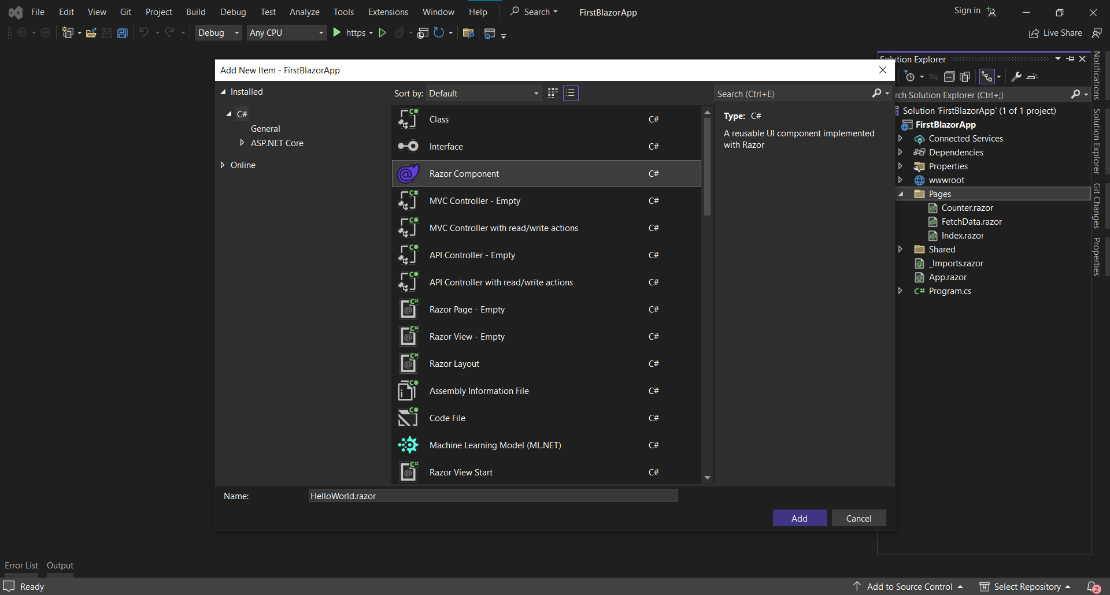Viewport: 1110px width, 595px height.
Task: Click the HelloWorld.razor name field
Action: click(493, 496)
